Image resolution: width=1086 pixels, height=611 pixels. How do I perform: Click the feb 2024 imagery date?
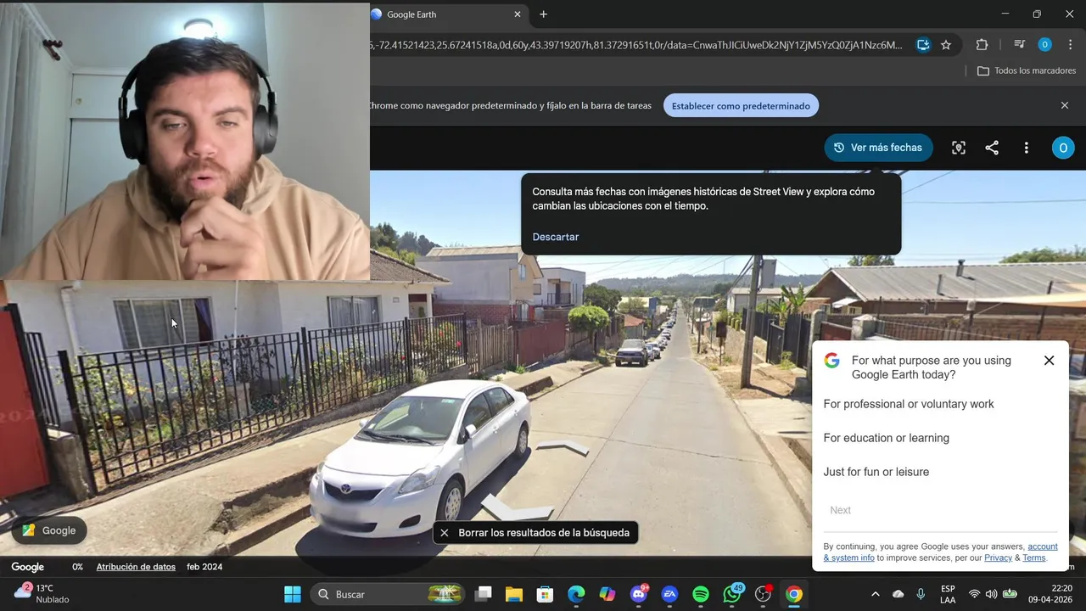(204, 567)
